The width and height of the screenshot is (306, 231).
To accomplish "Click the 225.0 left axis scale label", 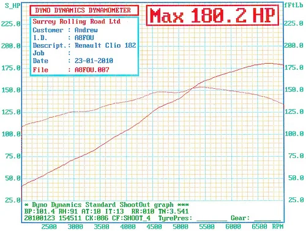I will point(10,24).
